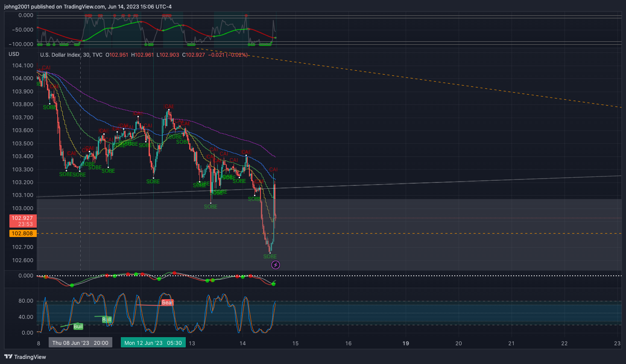
Task: Click the 102.600 price axis label
Action: click(23, 260)
